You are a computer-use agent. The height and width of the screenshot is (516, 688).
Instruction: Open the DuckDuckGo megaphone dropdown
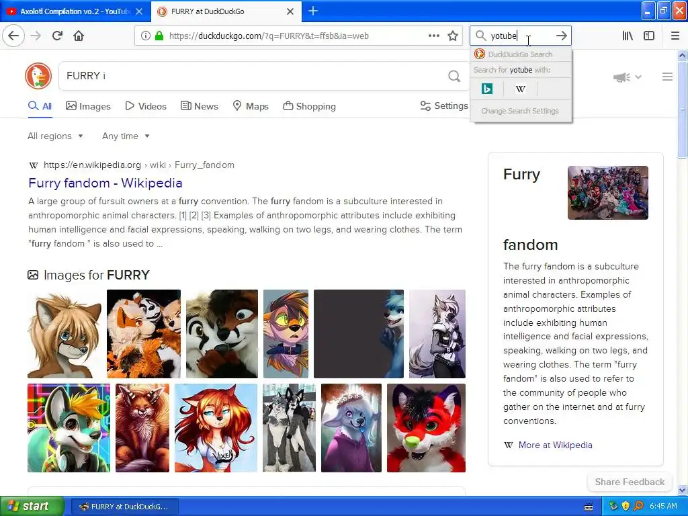[x=628, y=77]
